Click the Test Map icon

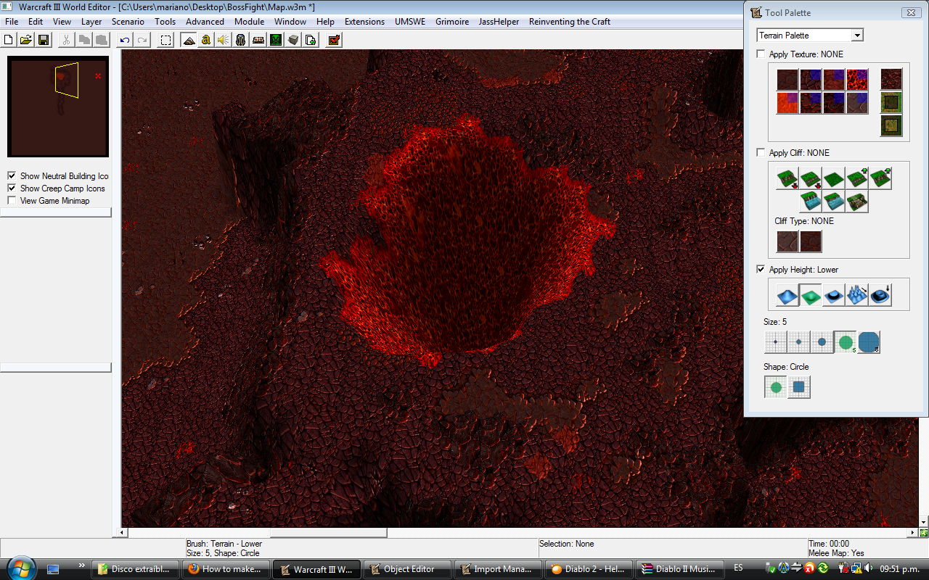tap(334, 40)
